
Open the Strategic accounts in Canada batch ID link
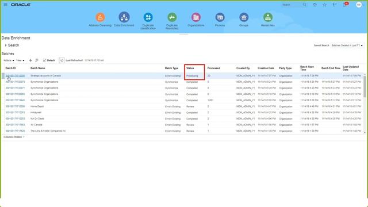click(15, 76)
